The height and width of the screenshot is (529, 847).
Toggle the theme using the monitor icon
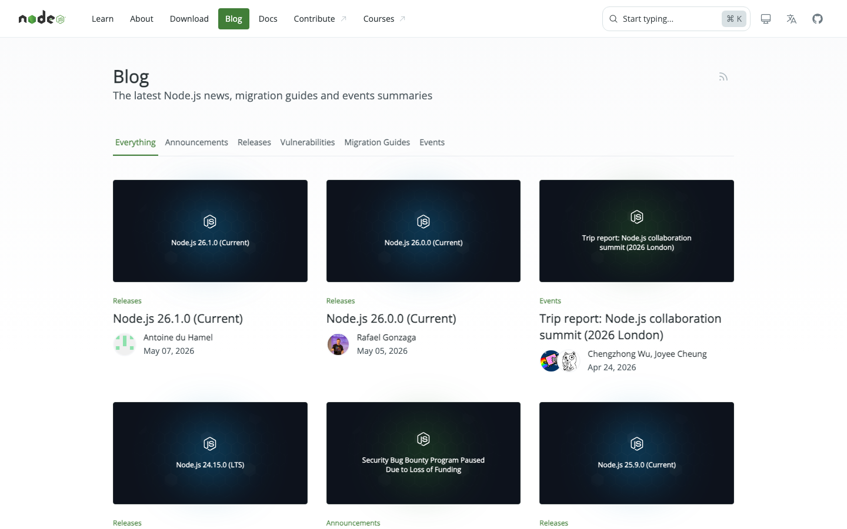pyautogui.click(x=766, y=19)
